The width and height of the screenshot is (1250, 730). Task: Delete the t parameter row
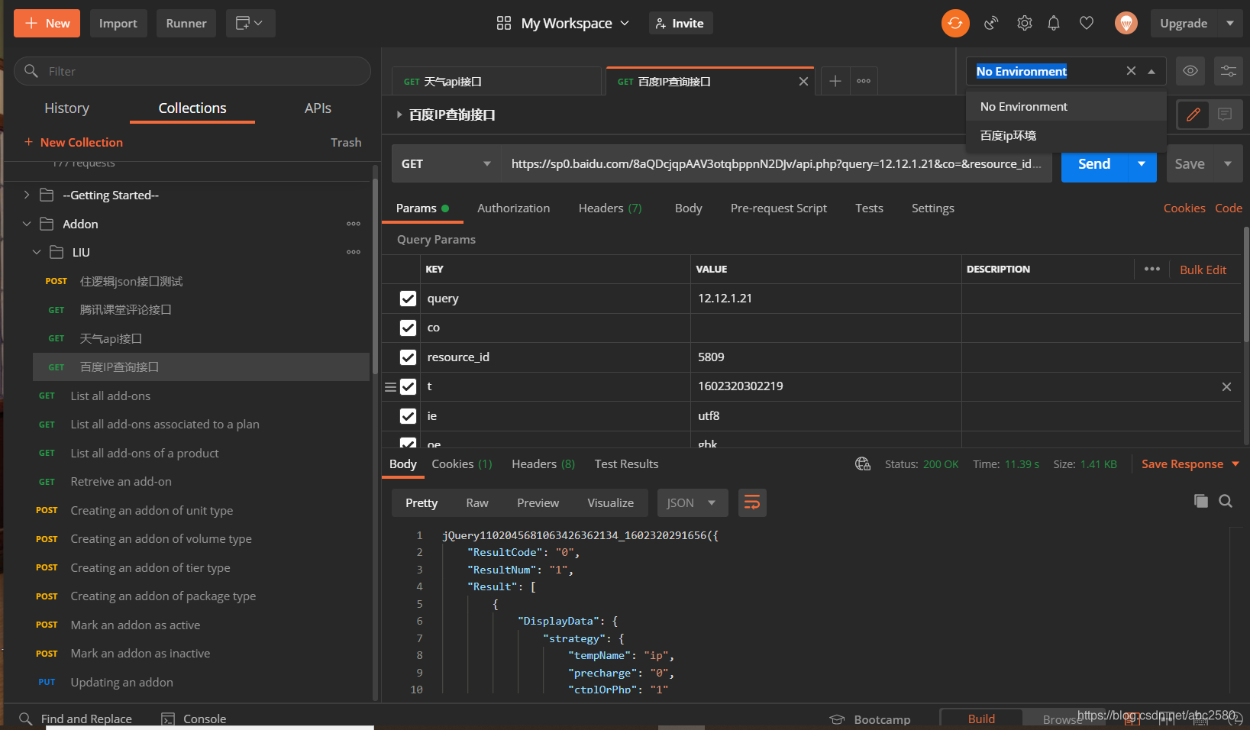[x=1226, y=386]
